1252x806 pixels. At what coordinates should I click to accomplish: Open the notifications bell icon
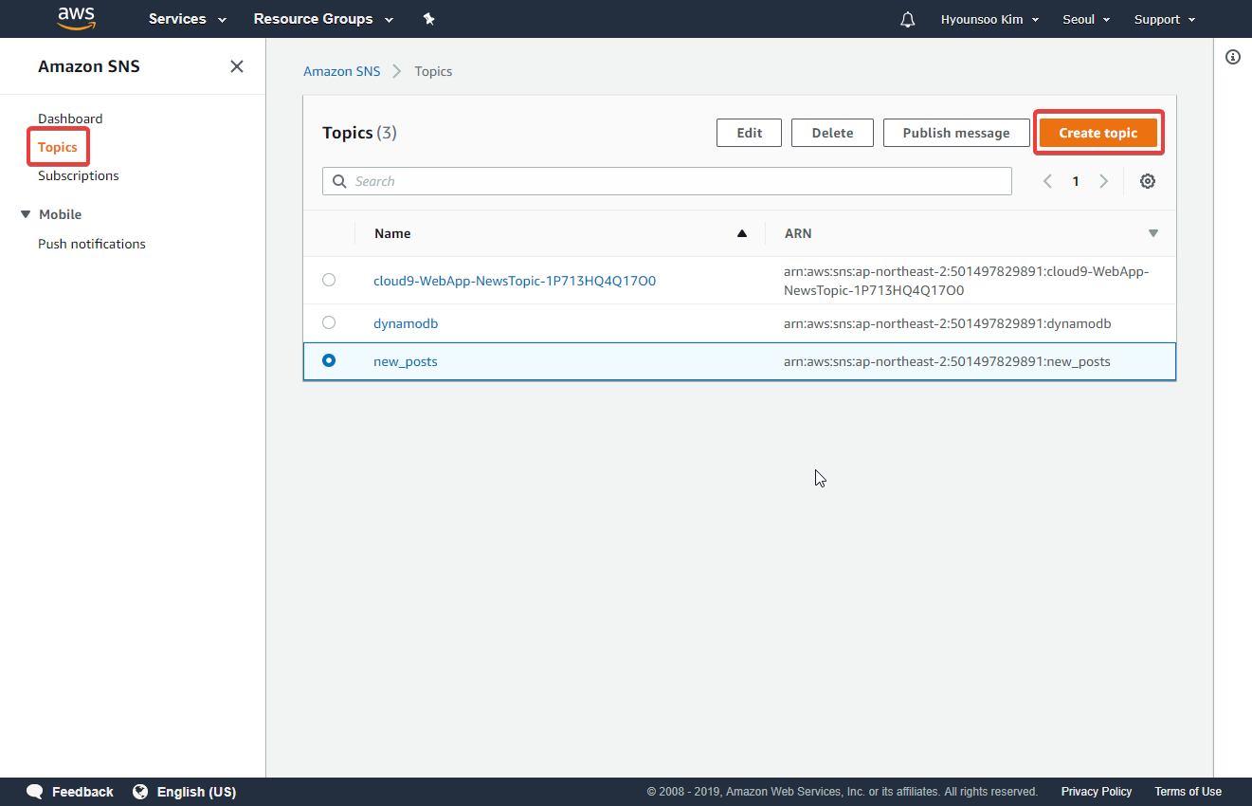coord(908,19)
